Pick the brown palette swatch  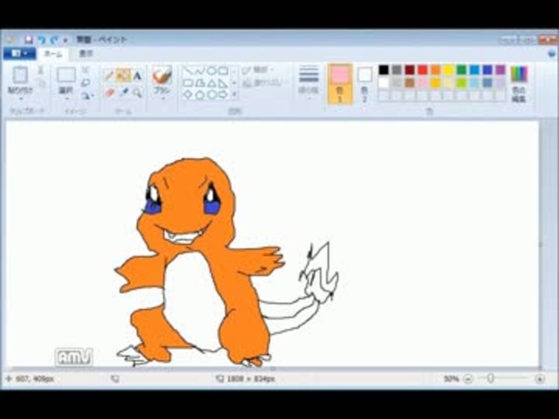409,83
